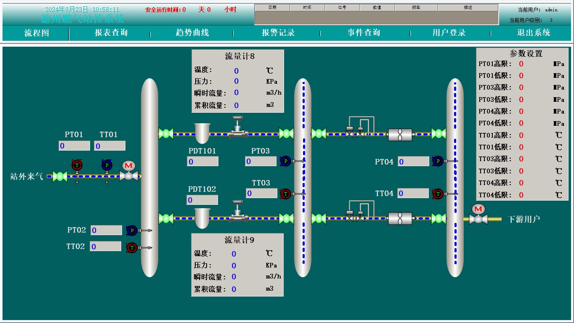Click the 描述 column header in alarm table
The image size is (574, 323).
click(468, 8)
